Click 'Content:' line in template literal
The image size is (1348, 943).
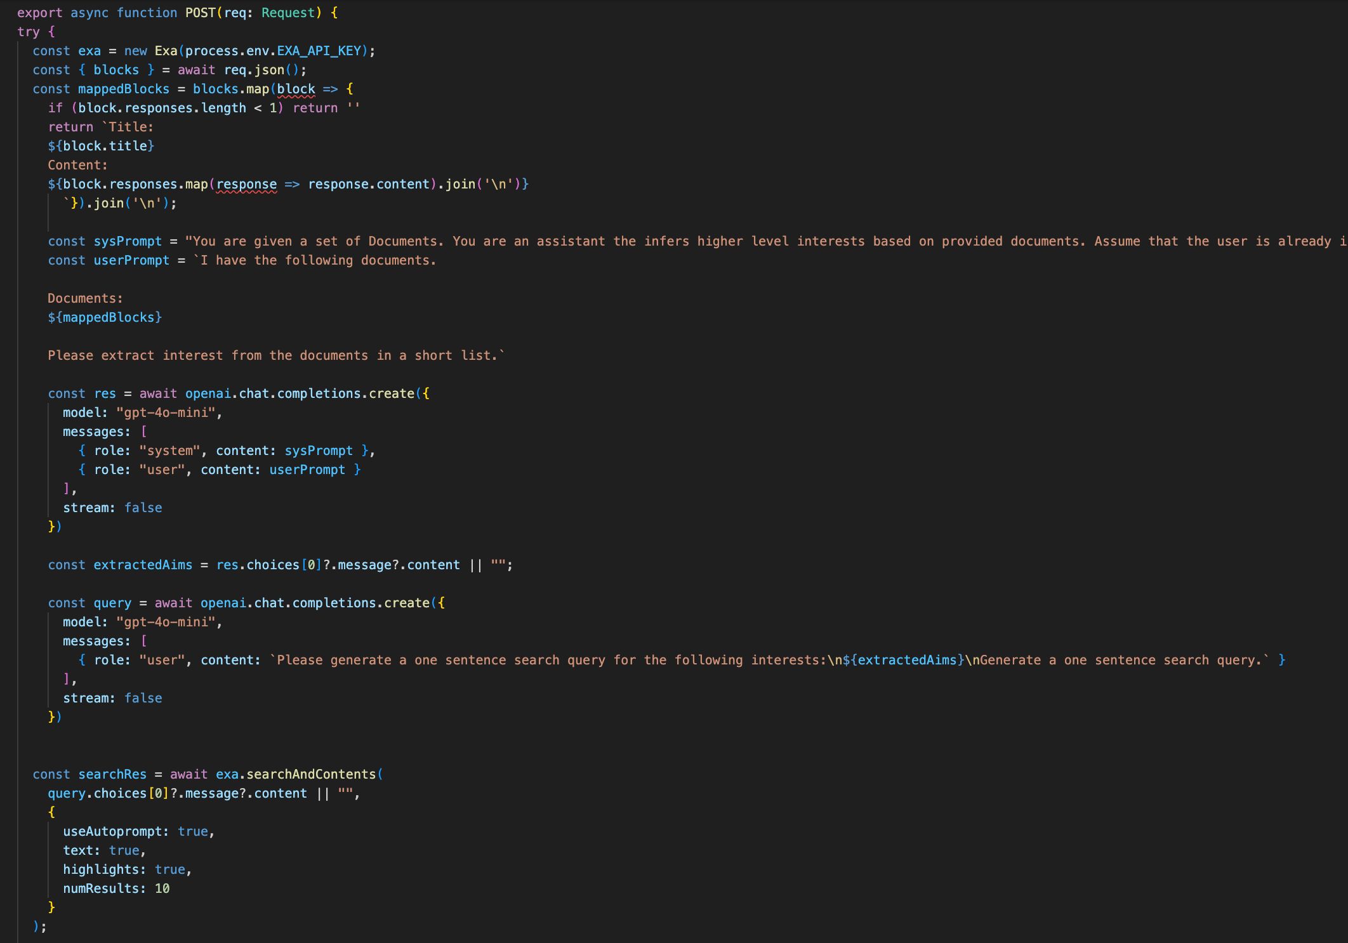tap(77, 165)
